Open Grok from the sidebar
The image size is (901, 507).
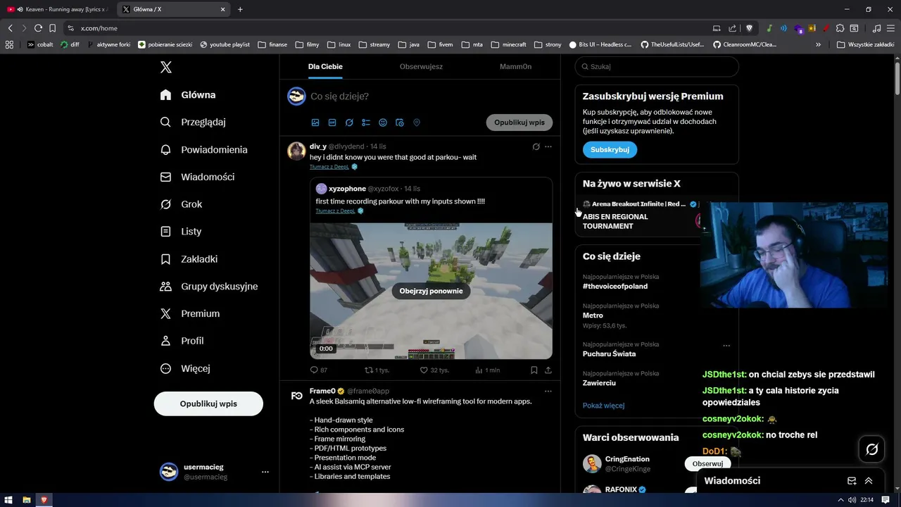point(181,204)
